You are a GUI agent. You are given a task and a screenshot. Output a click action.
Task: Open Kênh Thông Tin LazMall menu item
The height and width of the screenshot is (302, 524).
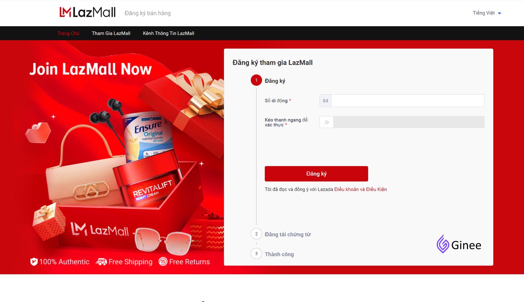168,33
